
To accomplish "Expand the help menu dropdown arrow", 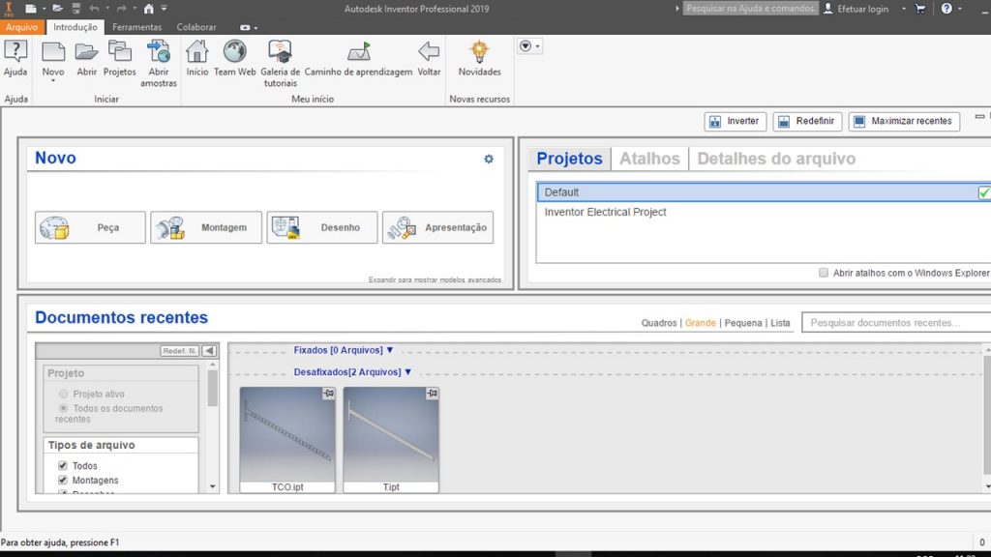I will click(x=960, y=9).
